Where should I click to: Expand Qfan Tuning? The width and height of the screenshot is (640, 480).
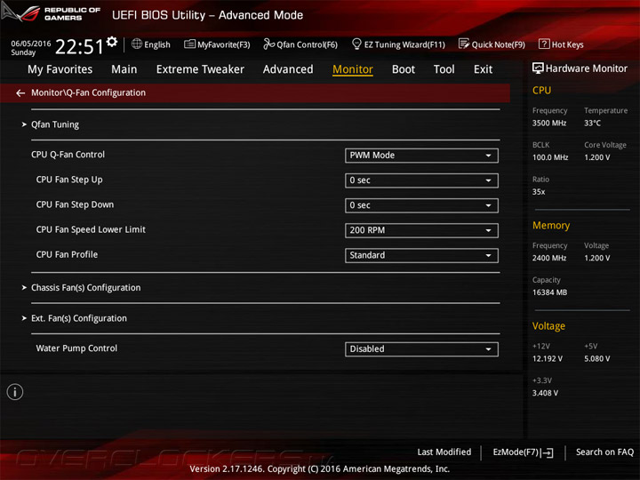(x=55, y=124)
